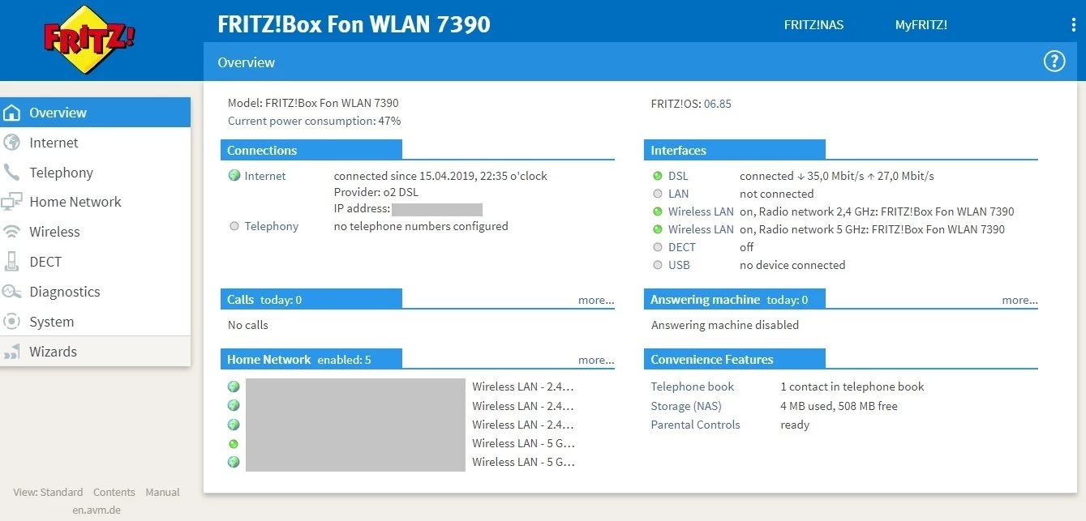This screenshot has width=1086, height=521.
Task: Switch View: Standard in footer
Action: pyautogui.click(x=48, y=492)
